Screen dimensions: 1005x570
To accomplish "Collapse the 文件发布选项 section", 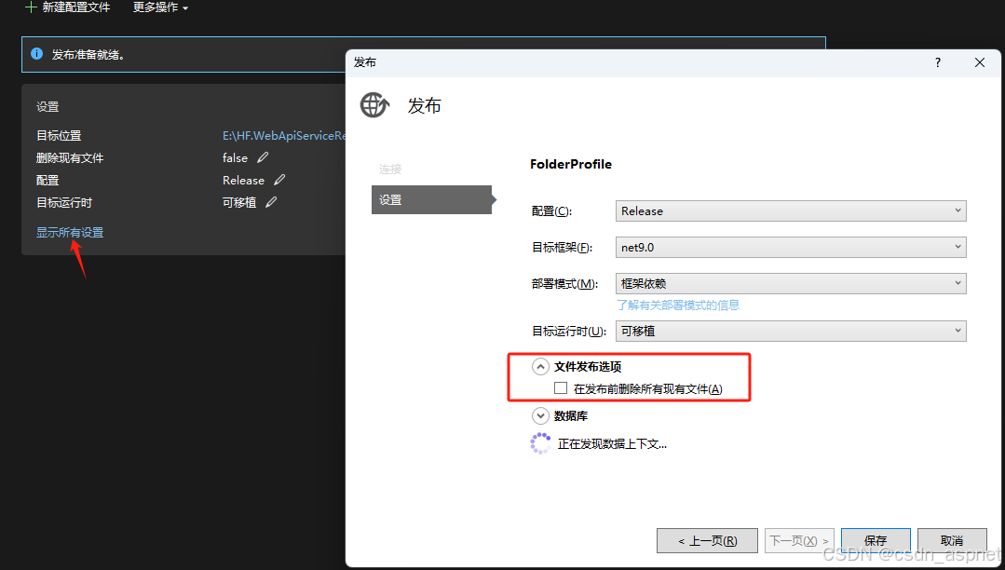I will [x=540, y=366].
